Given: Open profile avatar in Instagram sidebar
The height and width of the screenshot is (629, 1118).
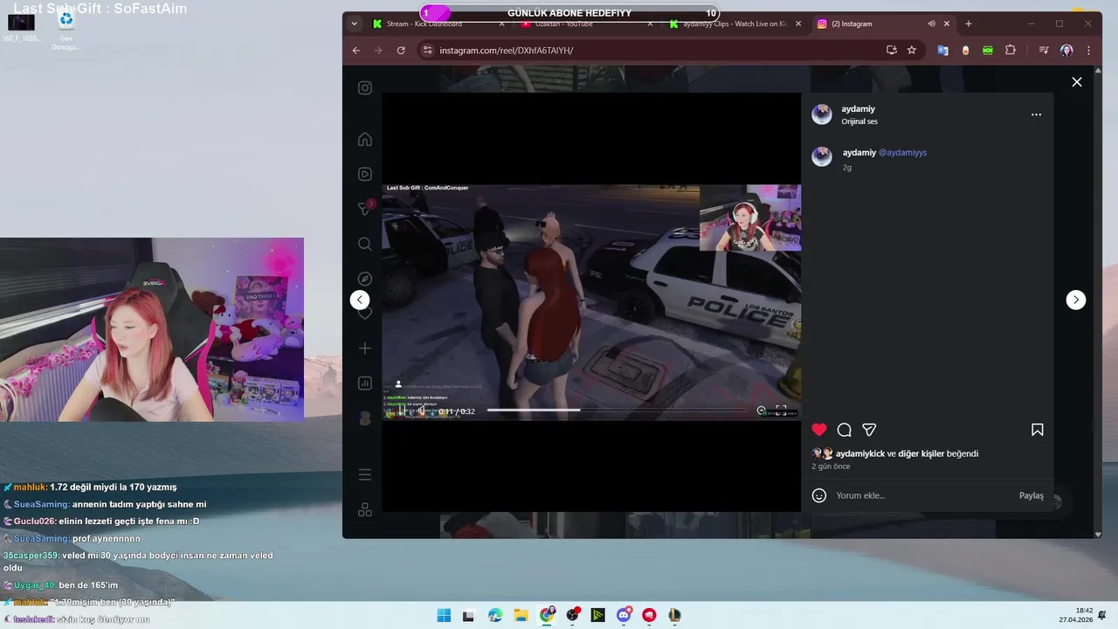Looking at the screenshot, I should pyautogui.click(x=365, y=418).
